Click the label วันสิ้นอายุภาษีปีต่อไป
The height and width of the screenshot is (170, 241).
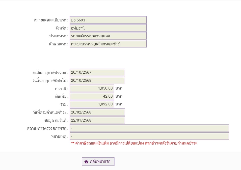(50, 80)
